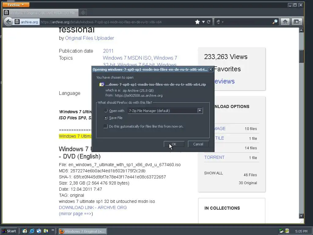The height and width of the screenshot is (235, 313).
Task: Launch Internet Explorer from quick launch
Action: coord(32,231)
